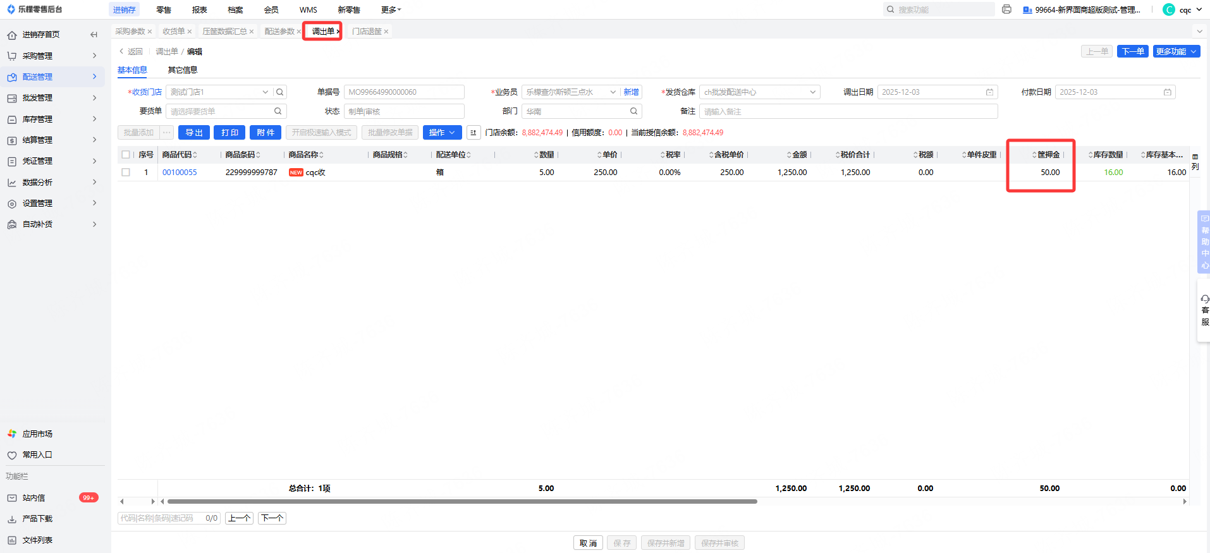Open 站内信 messages icon
The width and height of the screenshot is (1210, 553).
click(x=12, y=498)
